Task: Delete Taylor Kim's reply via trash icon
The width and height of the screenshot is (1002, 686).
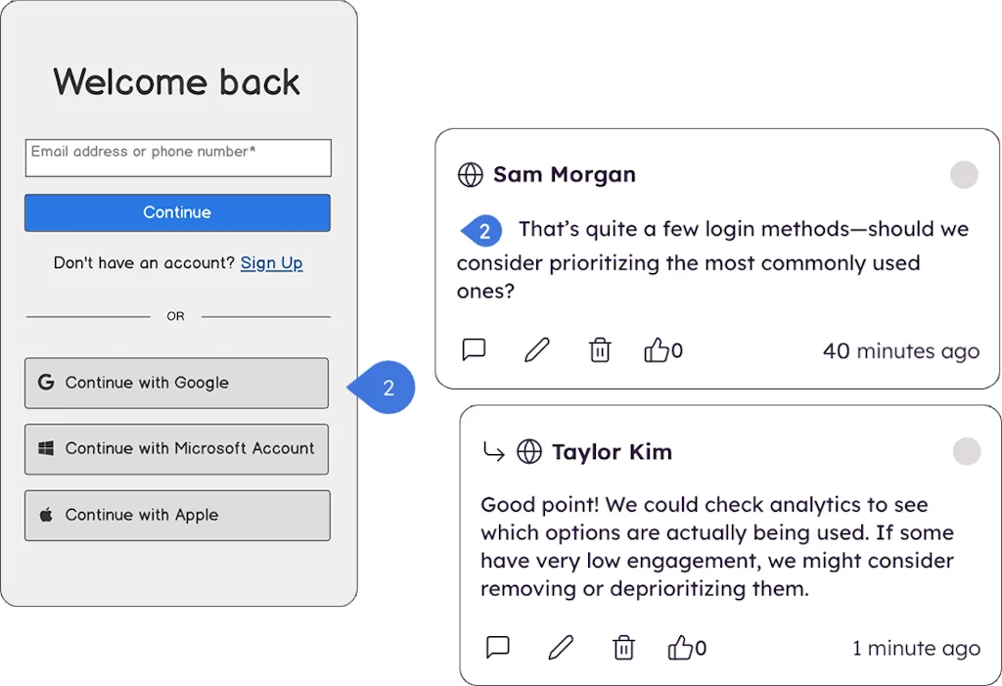Action: point(623,647)
